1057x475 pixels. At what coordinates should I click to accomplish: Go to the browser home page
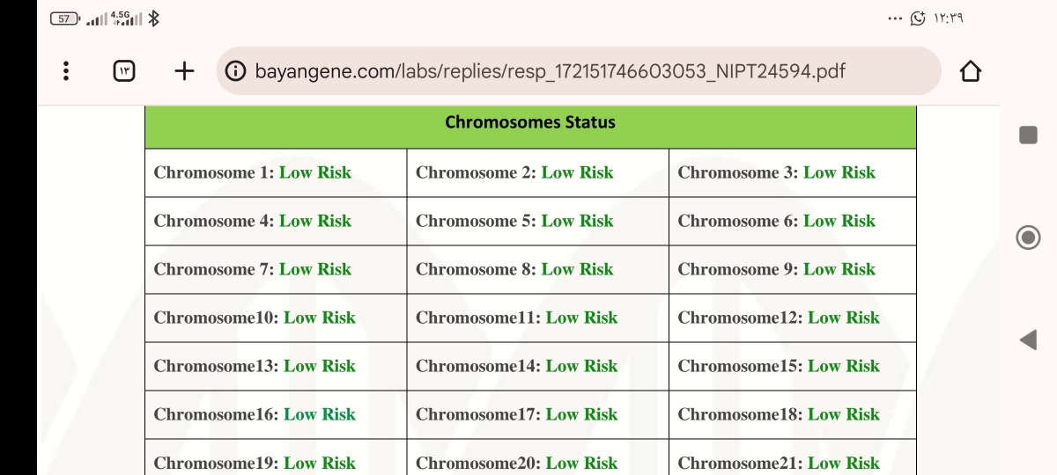970,71
